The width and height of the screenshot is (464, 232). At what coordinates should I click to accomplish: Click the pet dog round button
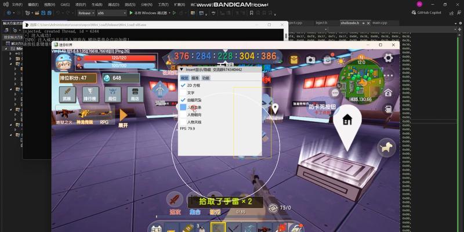387,147
